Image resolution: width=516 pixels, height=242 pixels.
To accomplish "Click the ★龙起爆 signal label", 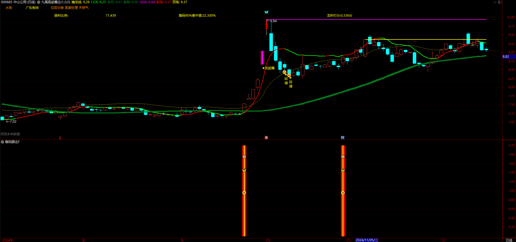I will (x=268, y=68).
